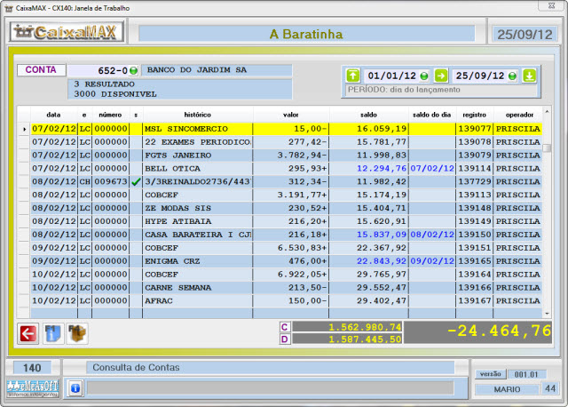Select the ENIGMA CRZ entry row

197,261
